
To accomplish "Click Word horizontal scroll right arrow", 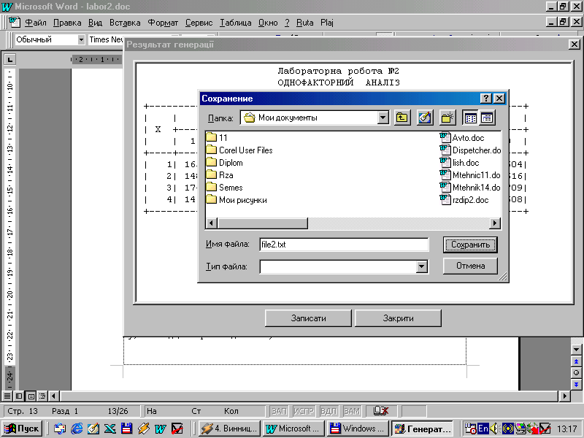I will (x=565, y=396).
